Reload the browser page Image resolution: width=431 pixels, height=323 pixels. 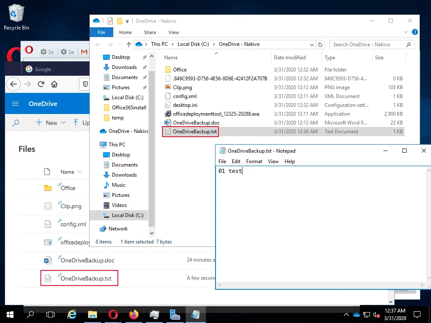pos(41,84)
